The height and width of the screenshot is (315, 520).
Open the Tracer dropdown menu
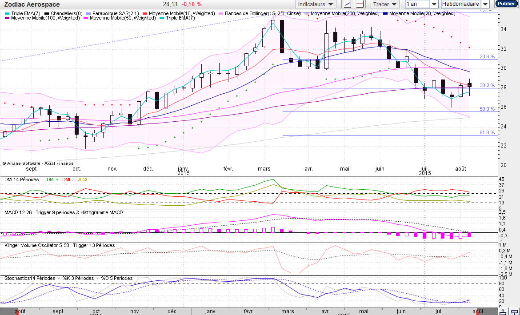tap(385, 4)
